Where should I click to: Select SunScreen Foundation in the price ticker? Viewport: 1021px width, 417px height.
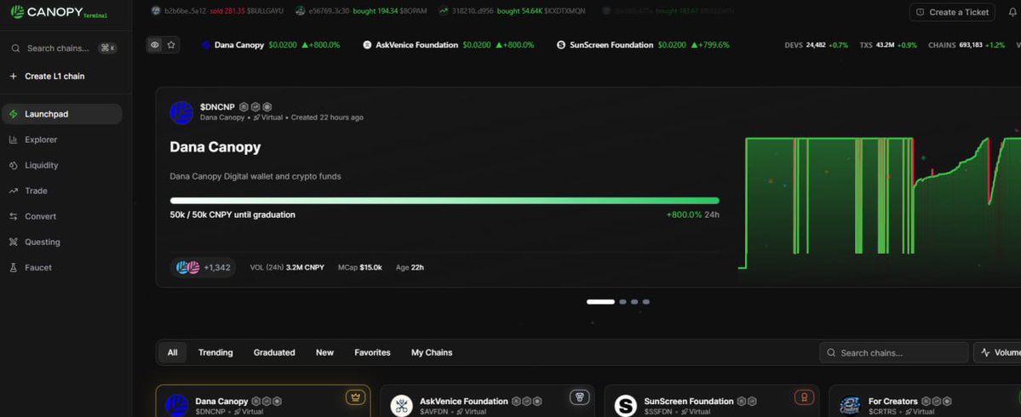[643, 45]
